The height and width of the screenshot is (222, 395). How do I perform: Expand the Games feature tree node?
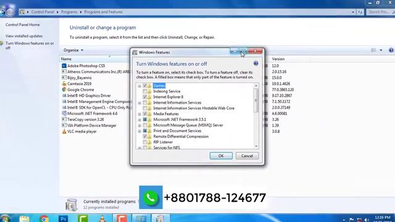coord(139,86)
